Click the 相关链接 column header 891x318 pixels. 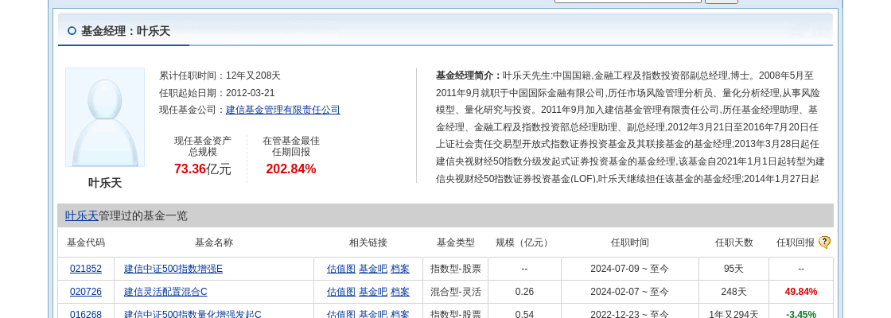pos(368,242)
